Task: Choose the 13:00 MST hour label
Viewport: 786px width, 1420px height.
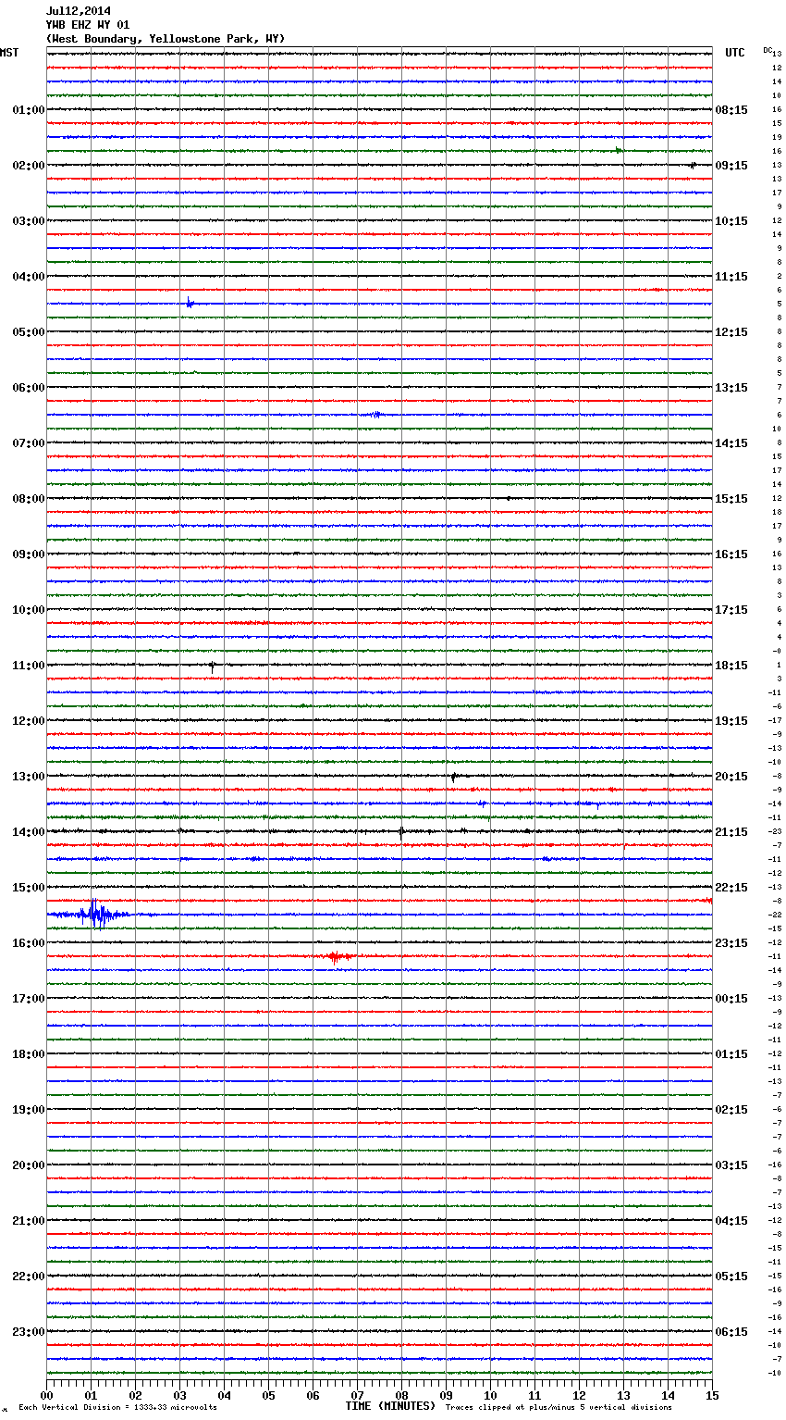Action: (29, 777)
